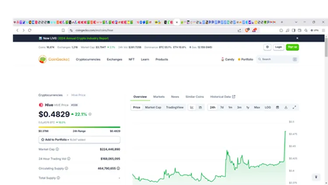328x185 pixels.
Task: Click the Cryptocurrencies breadcrumb link
Action: click(50, 95)
